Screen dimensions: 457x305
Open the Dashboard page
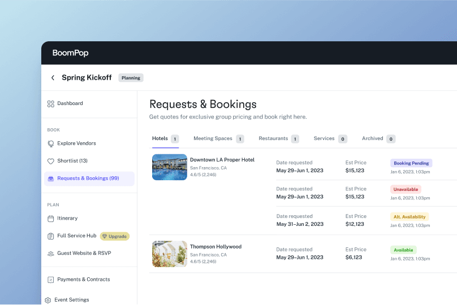(70, 103)
